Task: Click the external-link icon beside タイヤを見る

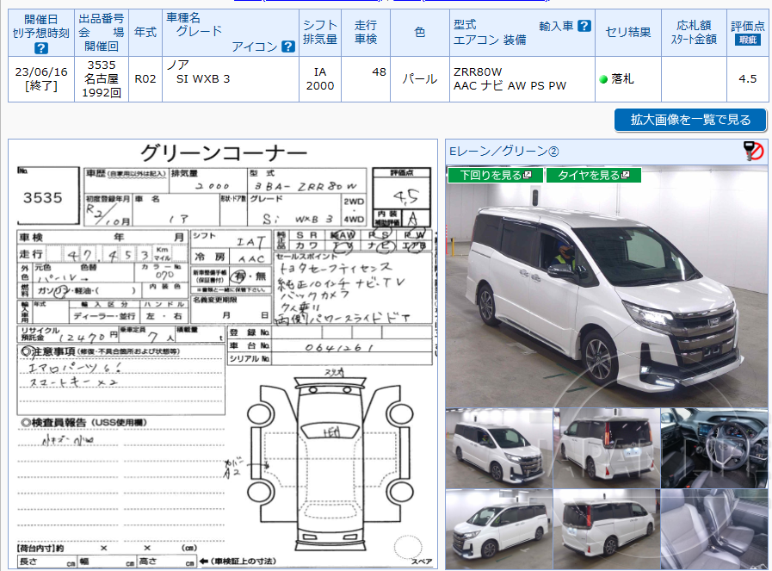Action: [626, 175]
